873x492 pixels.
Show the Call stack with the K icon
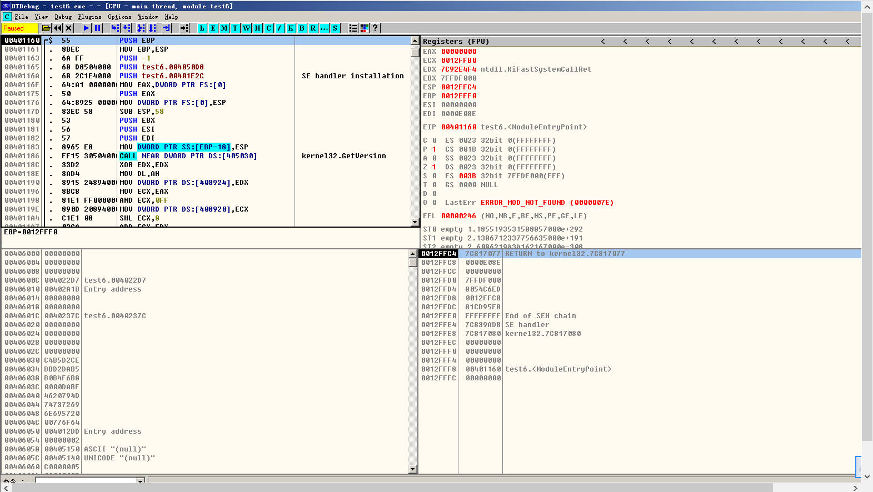click(291, 28)
